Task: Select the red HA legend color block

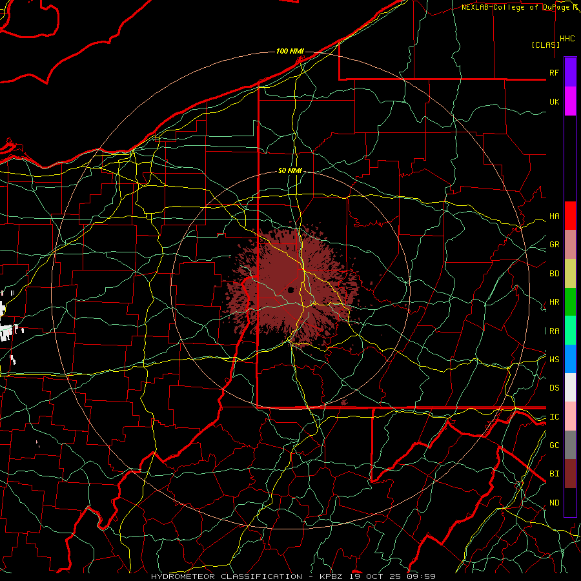Action: coord(570,216)
